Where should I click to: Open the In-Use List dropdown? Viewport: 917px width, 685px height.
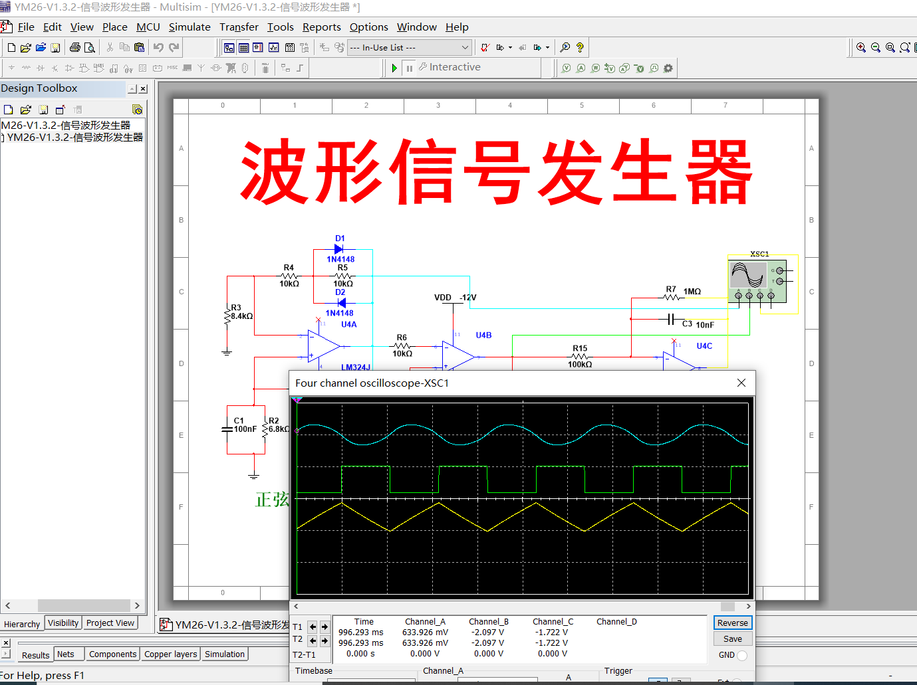pos(465,47)
